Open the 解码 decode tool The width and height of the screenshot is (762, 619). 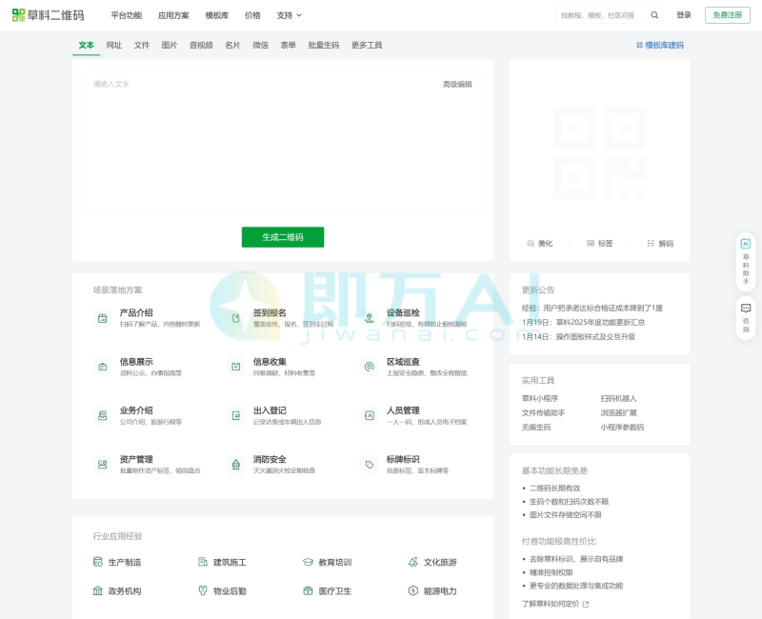pyautogui.click(x=660, y=244)
